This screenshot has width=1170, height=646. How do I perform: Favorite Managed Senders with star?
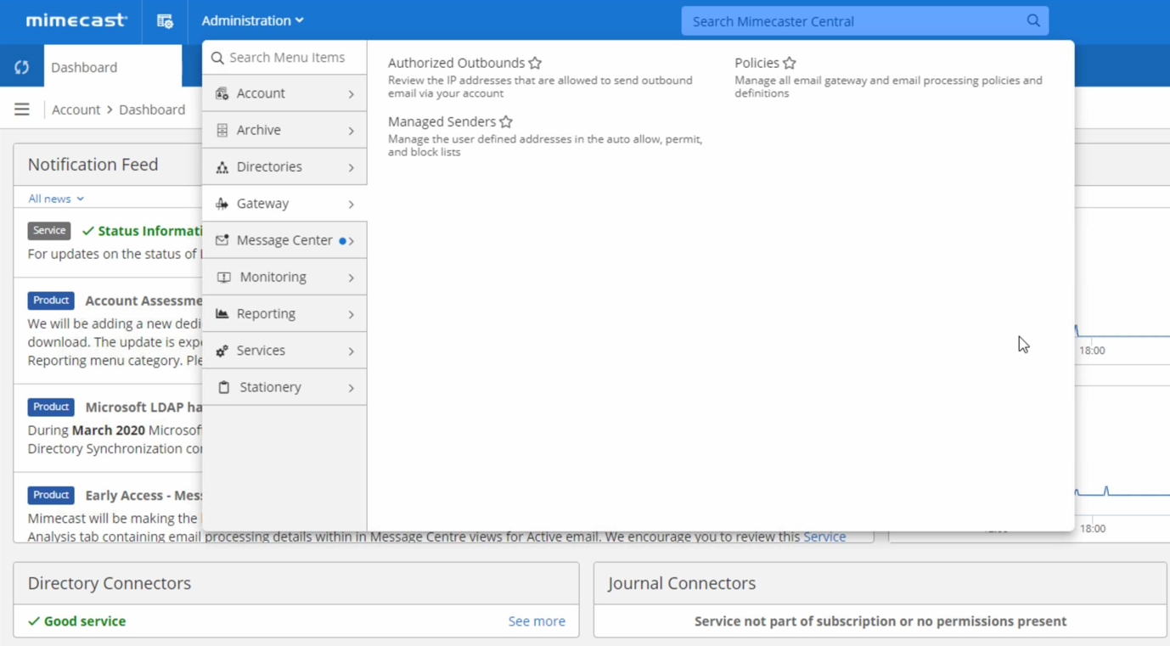coord(506,121)
